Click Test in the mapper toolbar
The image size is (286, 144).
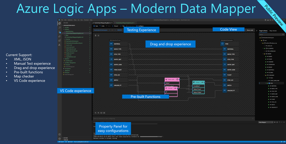coord(123,26)
